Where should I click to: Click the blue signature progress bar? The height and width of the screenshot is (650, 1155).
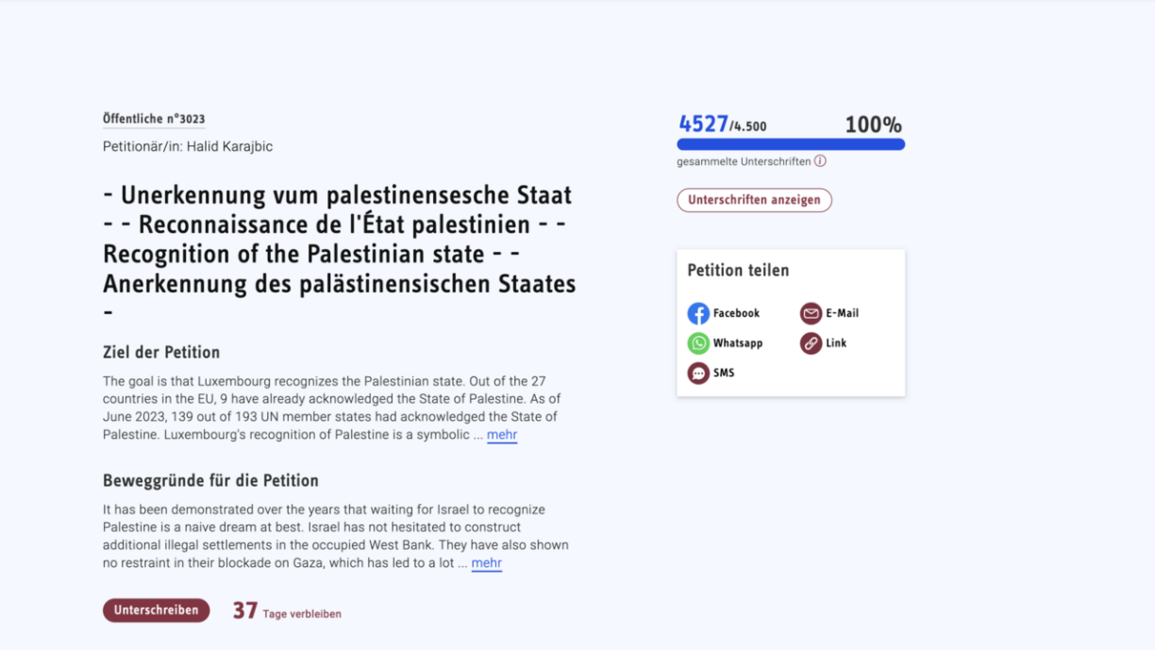(791, 144)
